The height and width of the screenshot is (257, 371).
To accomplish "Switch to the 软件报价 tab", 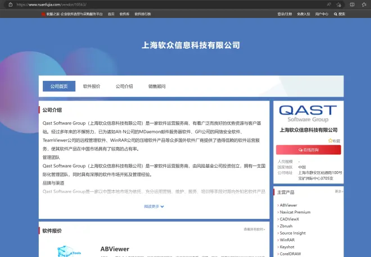I will click(92, 86).
